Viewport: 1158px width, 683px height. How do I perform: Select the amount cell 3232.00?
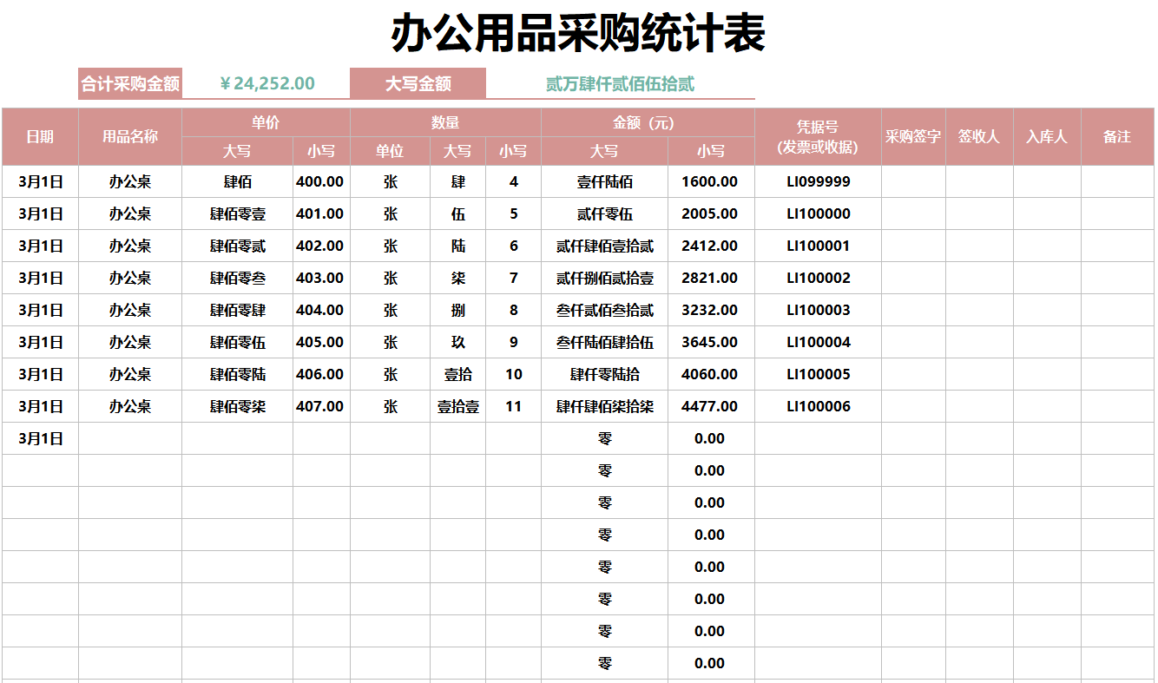coord(710,310)
